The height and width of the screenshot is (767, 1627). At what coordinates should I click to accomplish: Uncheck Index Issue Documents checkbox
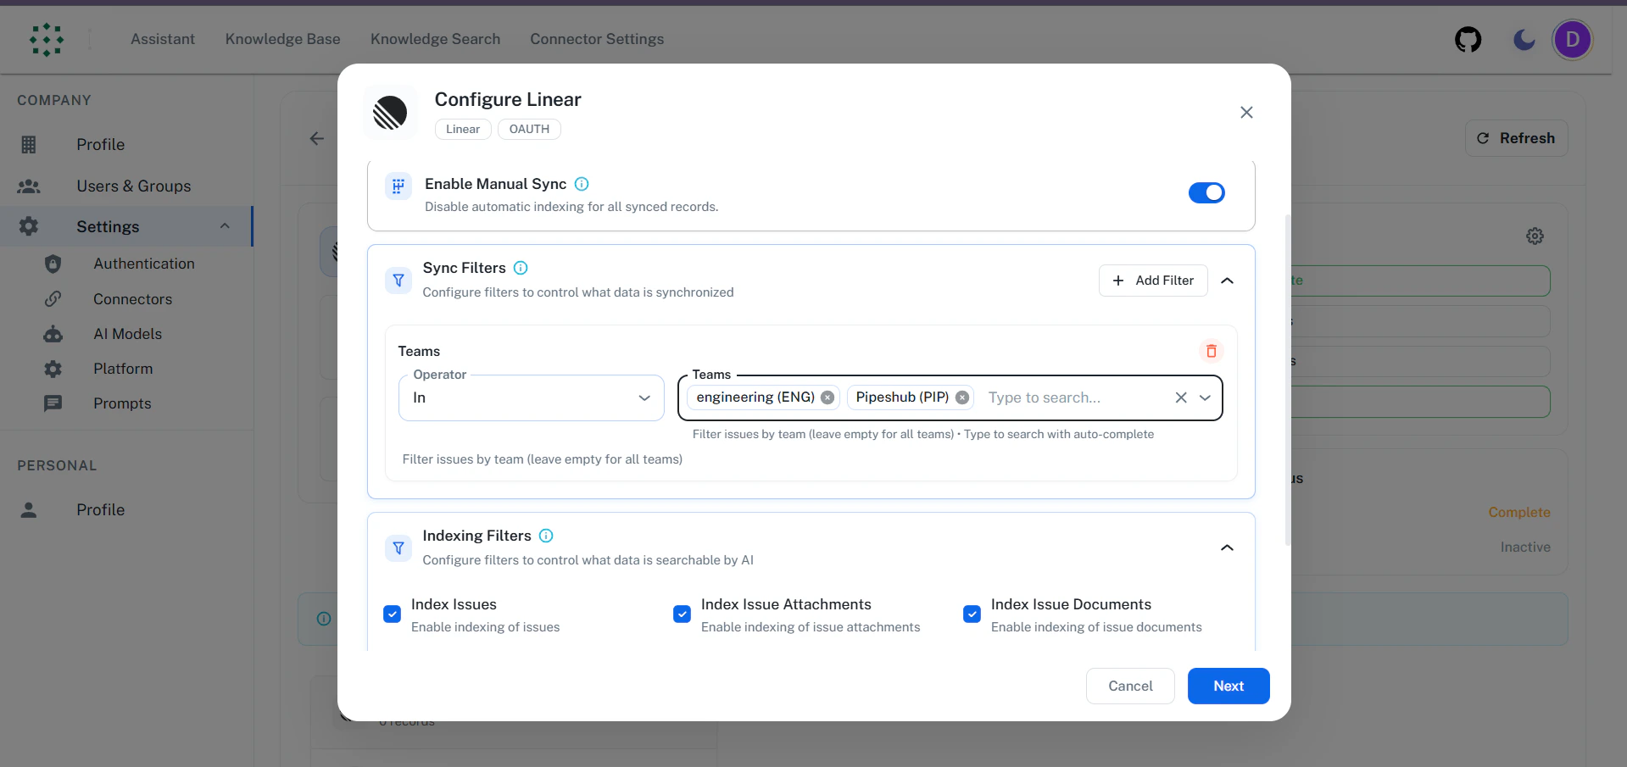pyautogui.click(x=972, y=614)
